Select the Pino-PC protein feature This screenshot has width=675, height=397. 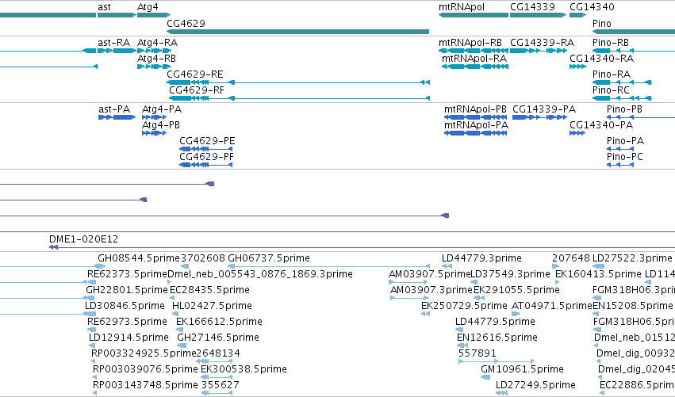coord(620,165)
